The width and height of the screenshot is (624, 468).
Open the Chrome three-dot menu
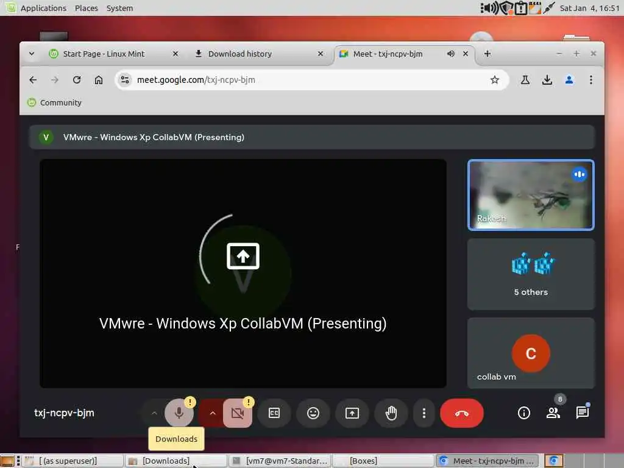coord(591,80)
